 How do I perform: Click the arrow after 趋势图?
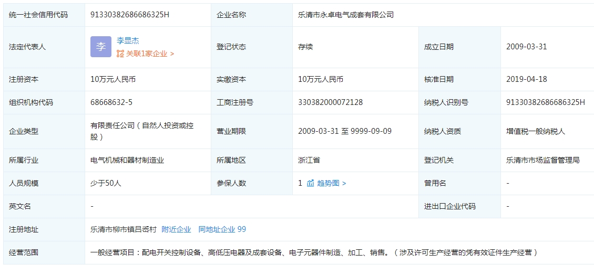344,183
